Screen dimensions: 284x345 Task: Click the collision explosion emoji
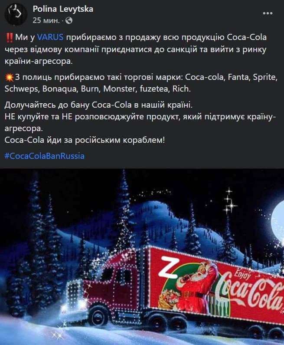(x=9, y=77)
